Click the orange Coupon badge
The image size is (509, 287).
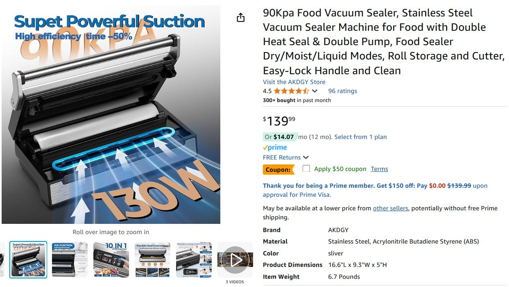(x=278, y=169)
